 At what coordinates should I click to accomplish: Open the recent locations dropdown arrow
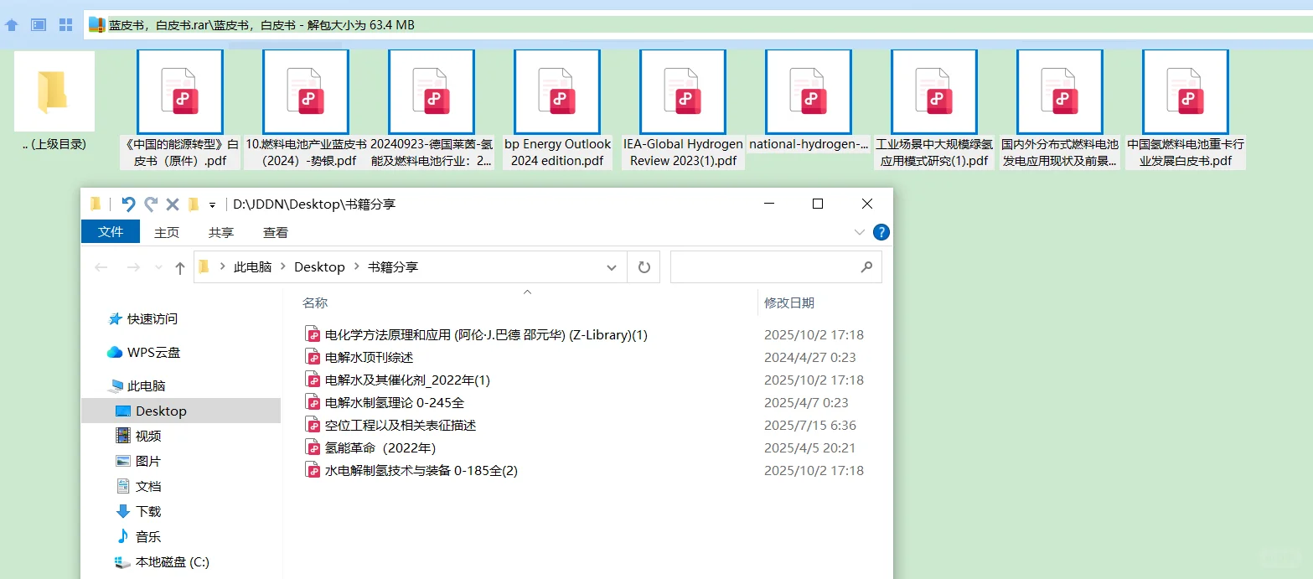coord(158,267)
